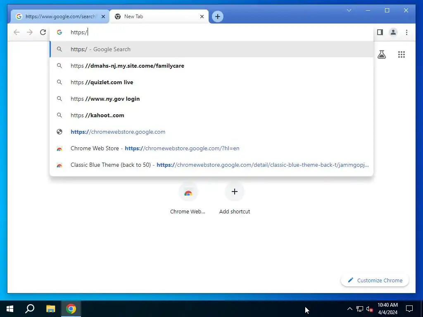Click the Customize Chrome button

375,280
